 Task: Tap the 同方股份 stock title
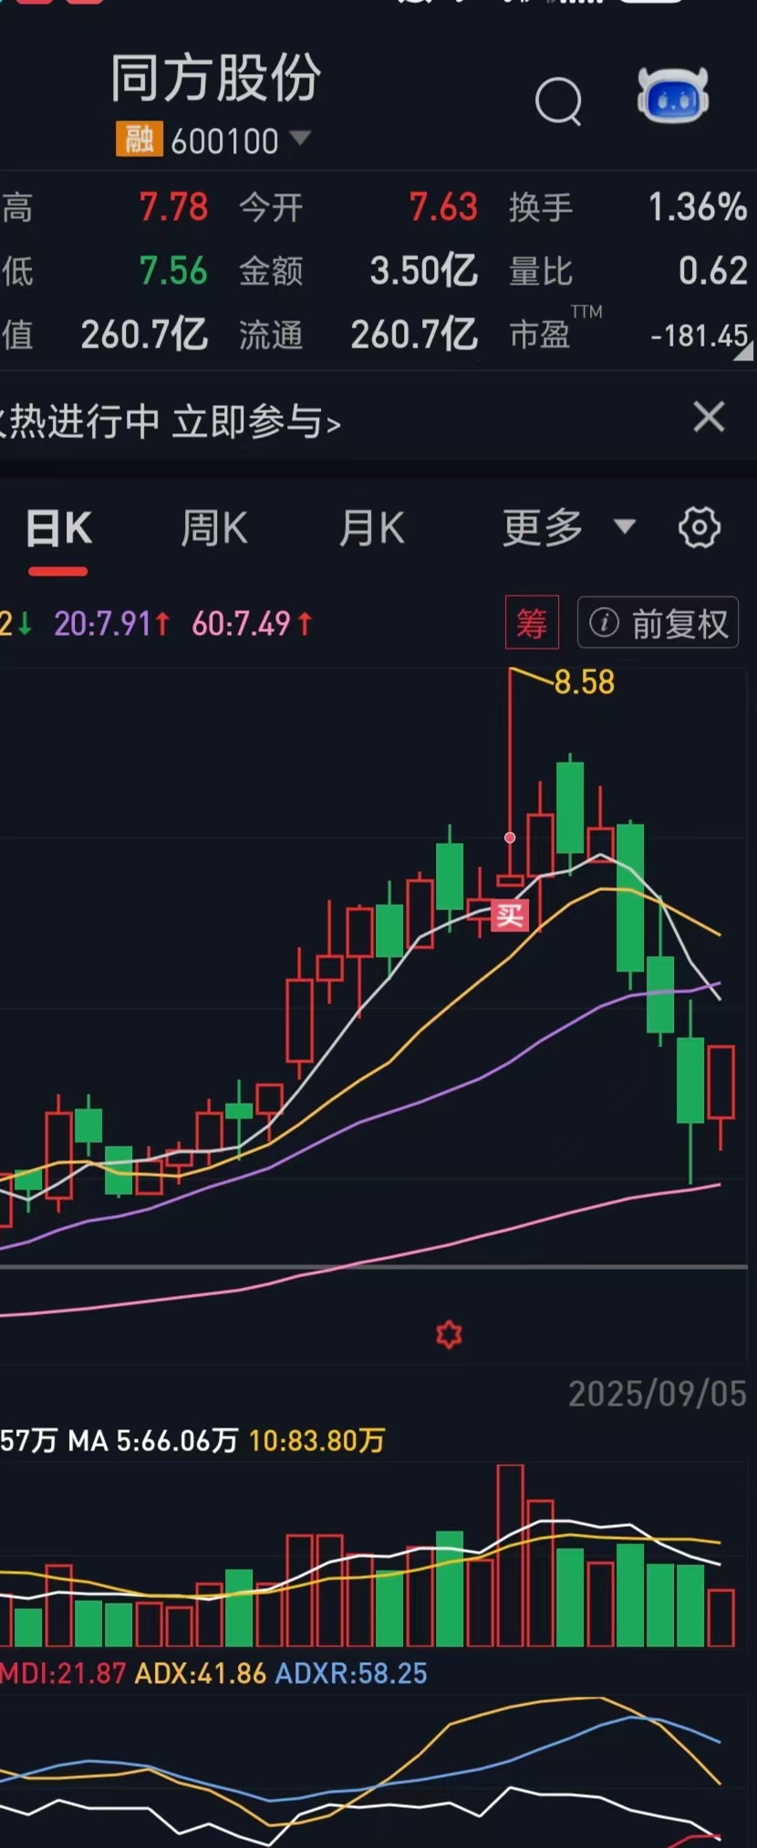[216, 78]
